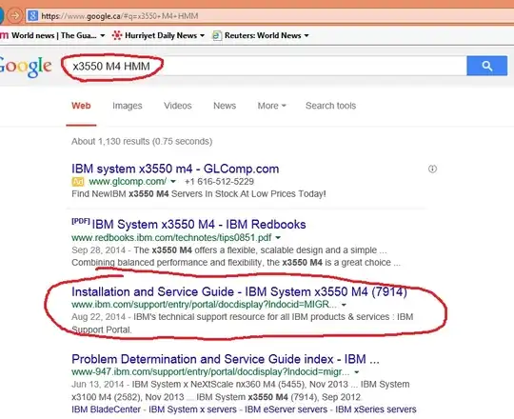The height and width of the screenshot is (419, 514).
Task: Click the Reuters World News bookmark icon
Action: (x=217, y=35)
